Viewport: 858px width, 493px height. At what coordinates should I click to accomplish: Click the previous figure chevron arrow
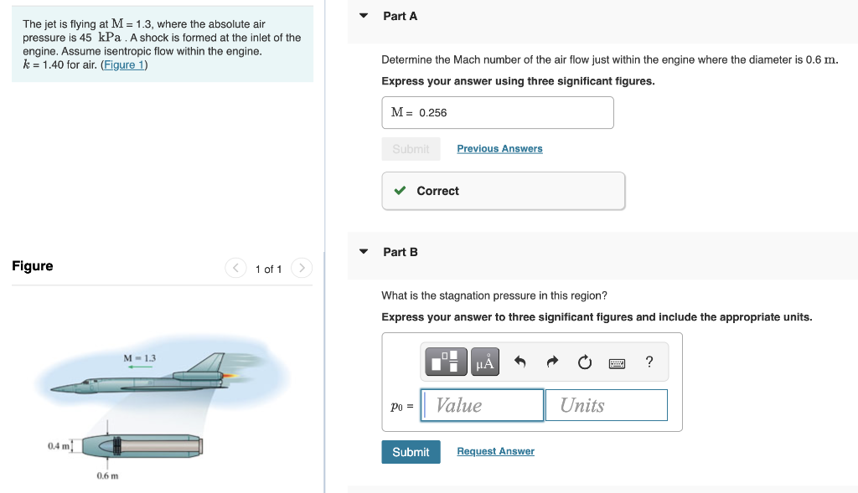[x=235, y=268]
